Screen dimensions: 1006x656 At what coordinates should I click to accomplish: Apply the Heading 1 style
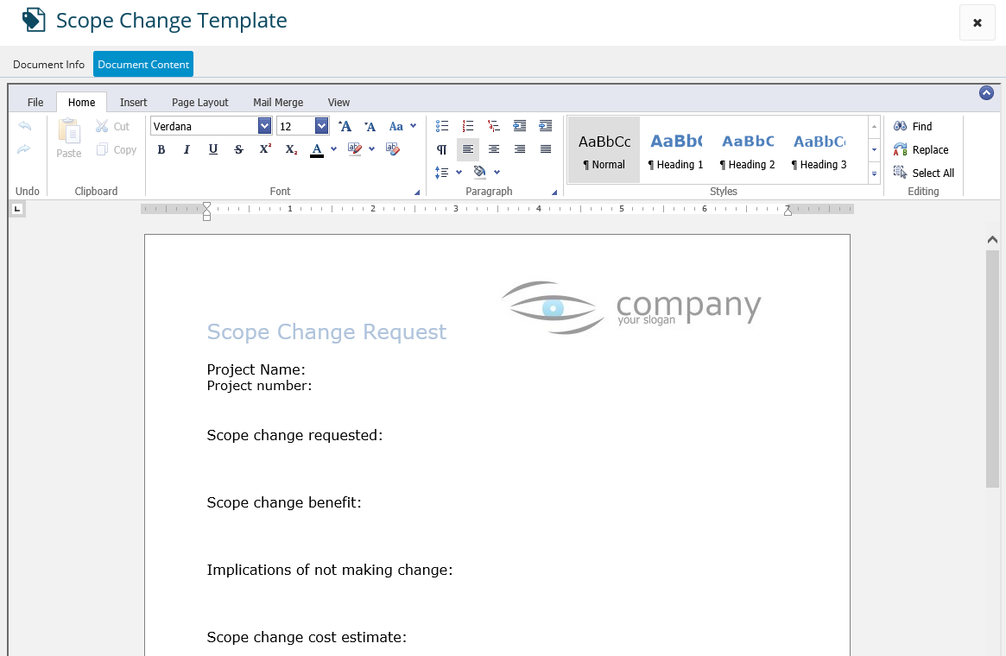point(675,150)
